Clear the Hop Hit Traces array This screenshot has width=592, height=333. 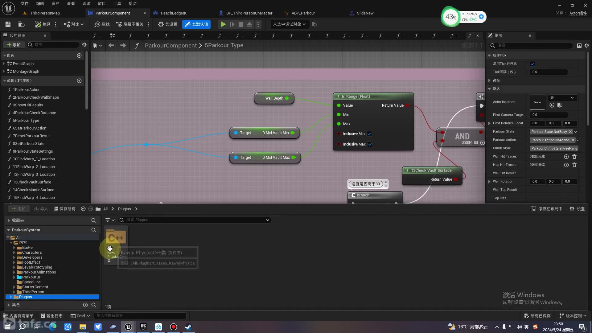click(x=574, y=165)
